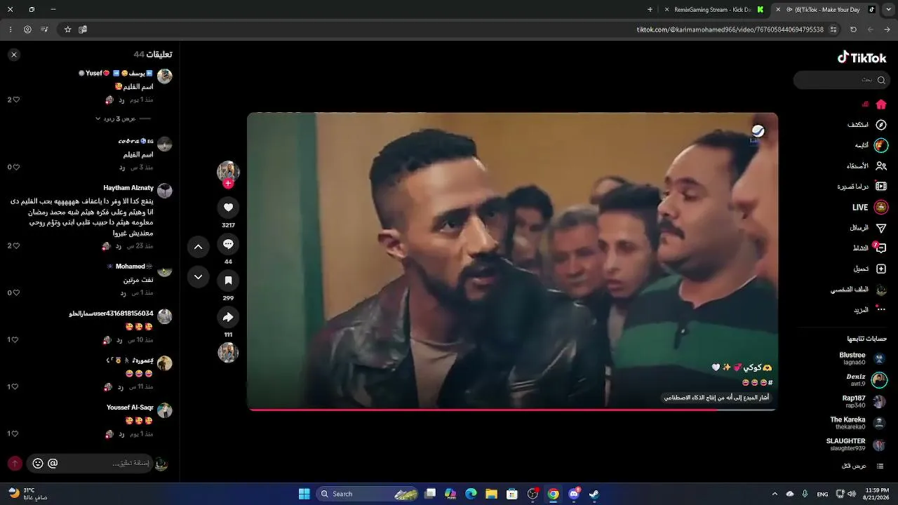Viewport: 898px width, 505px height.
Task: Reload the page in the browser toolbar
Action: (x=853, y=29)
